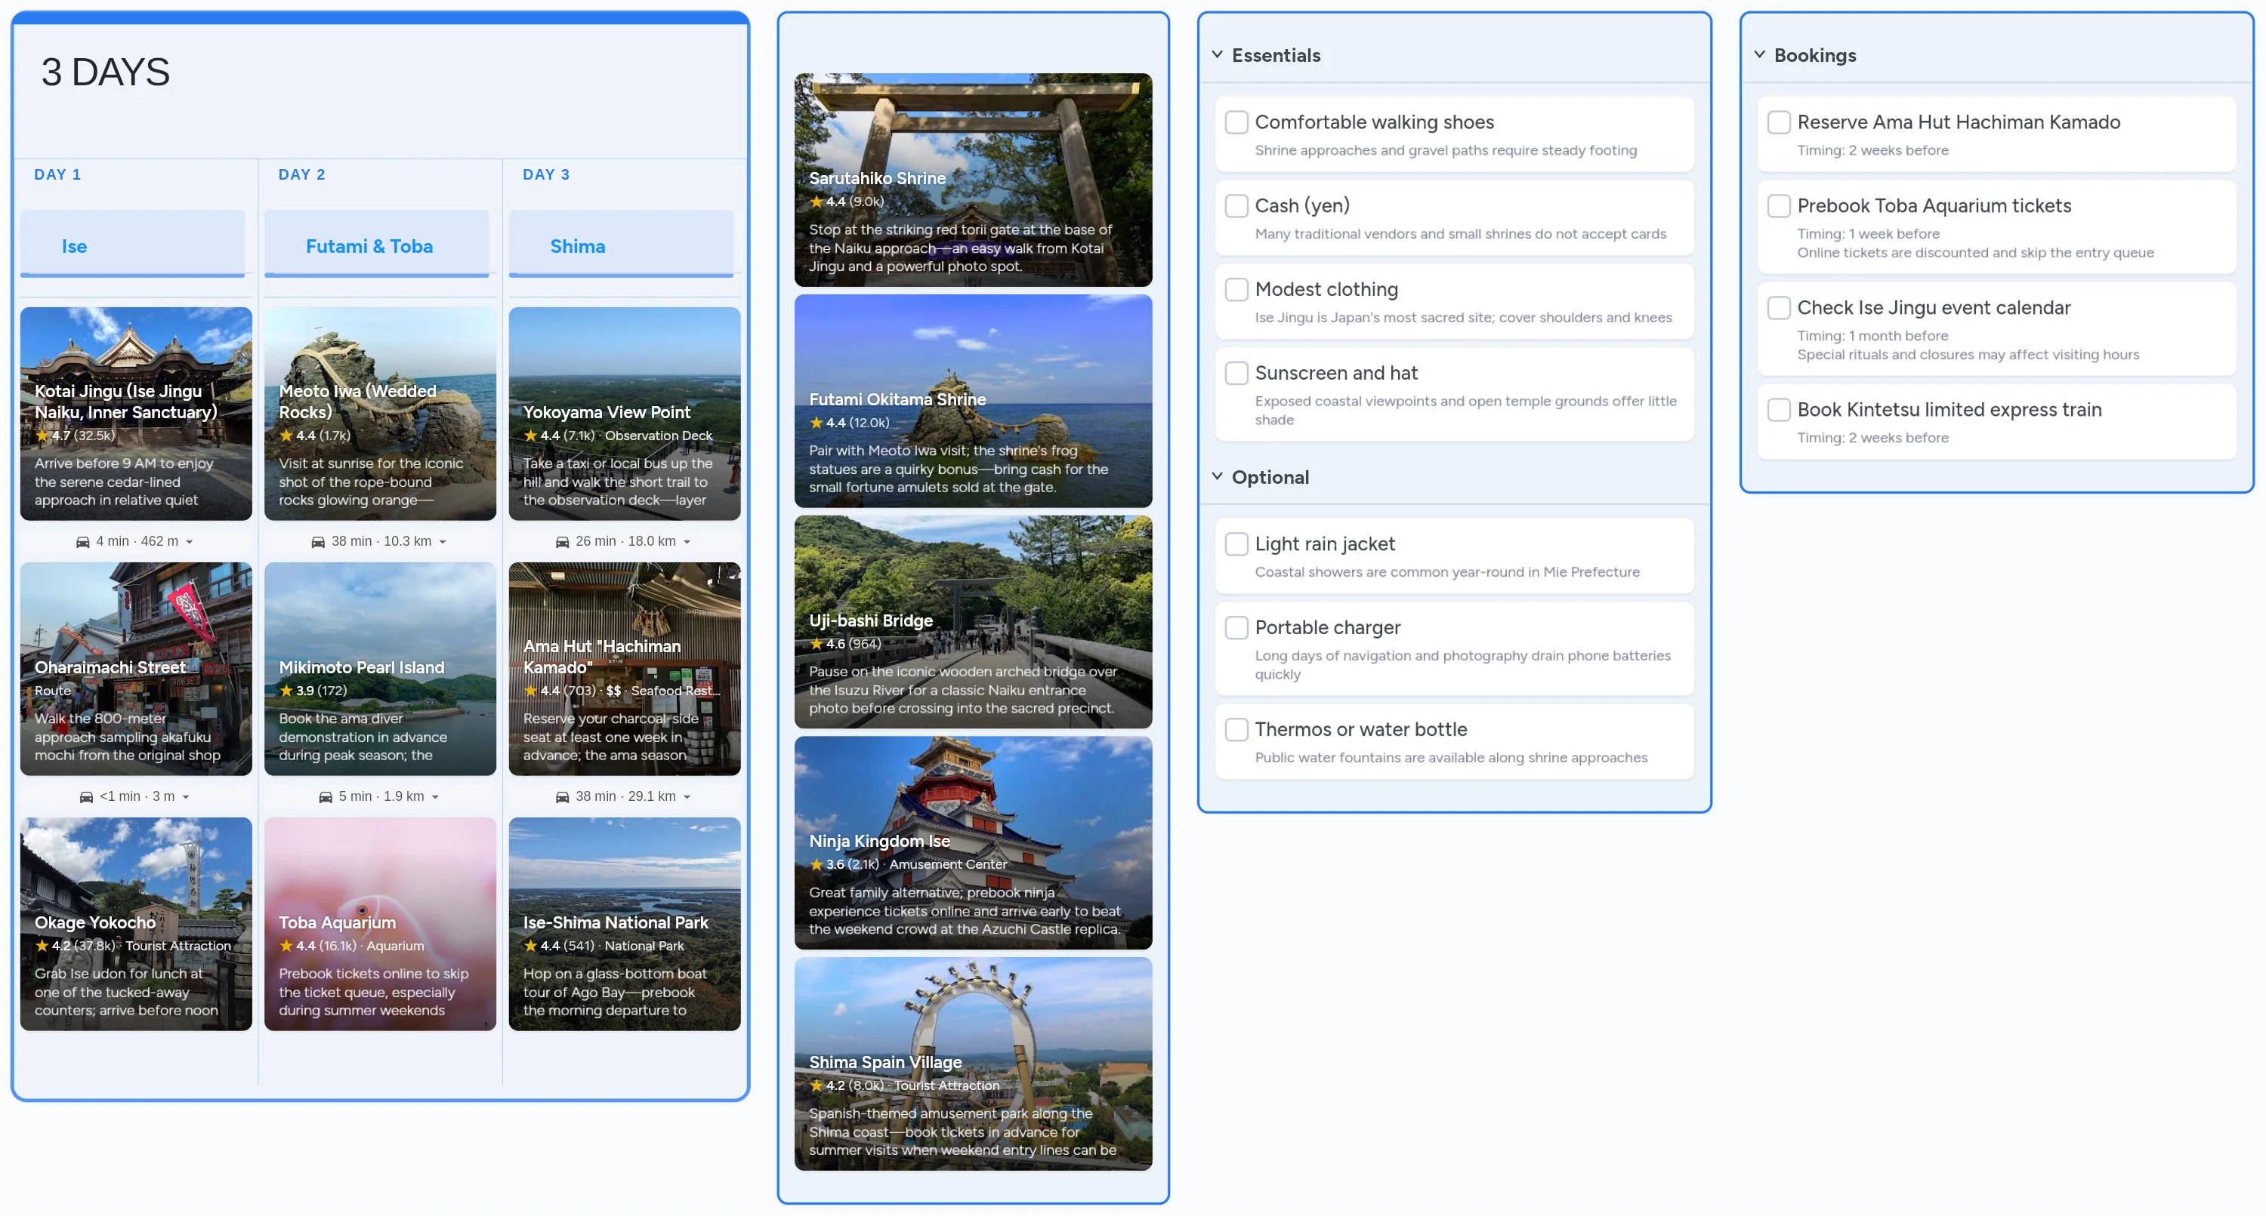Viewport: 2266px width, 1216px height.
Task: Click the Ise day button
Action: (133, 246)
